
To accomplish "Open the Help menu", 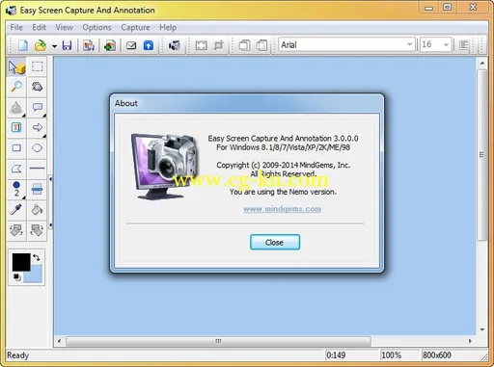I will 168,27.
